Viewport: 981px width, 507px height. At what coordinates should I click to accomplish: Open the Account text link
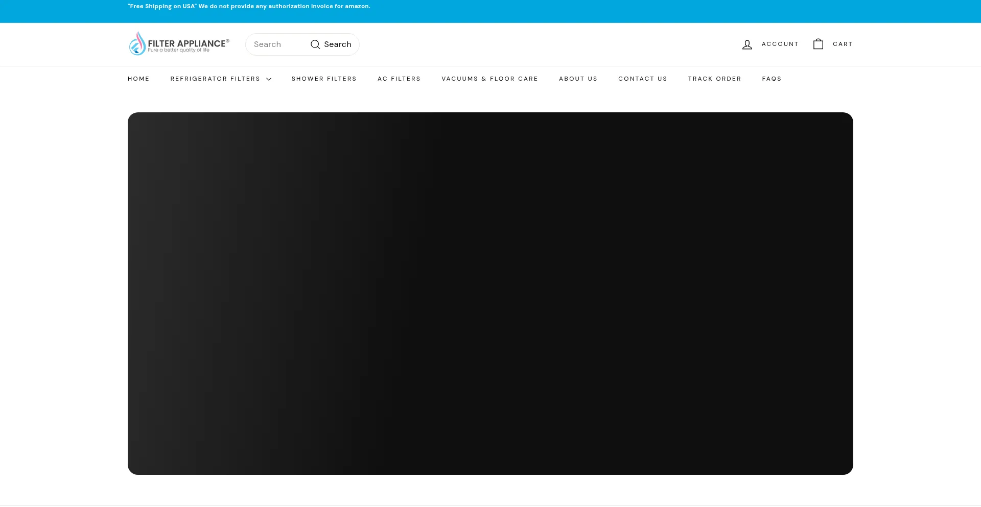(x=780, y=44)
